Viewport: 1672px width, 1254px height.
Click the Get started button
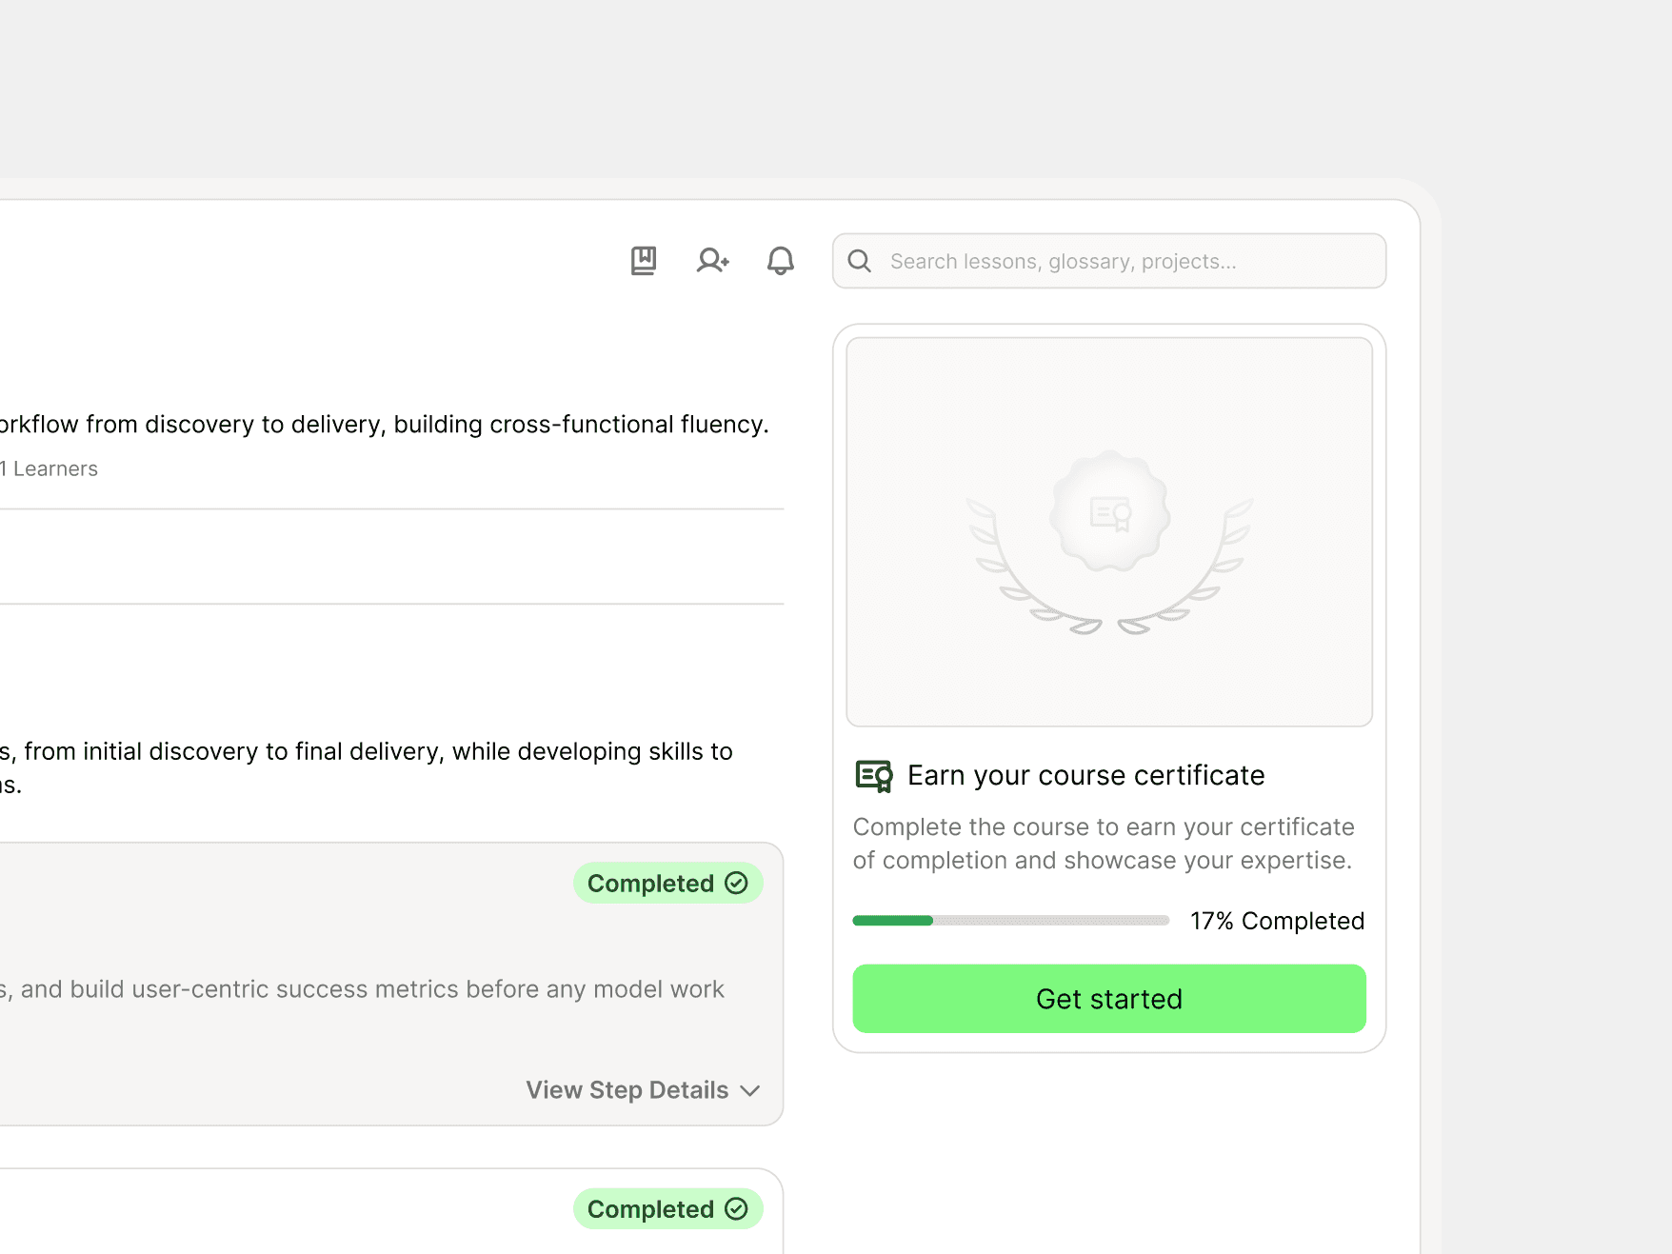coord(1109,999)
